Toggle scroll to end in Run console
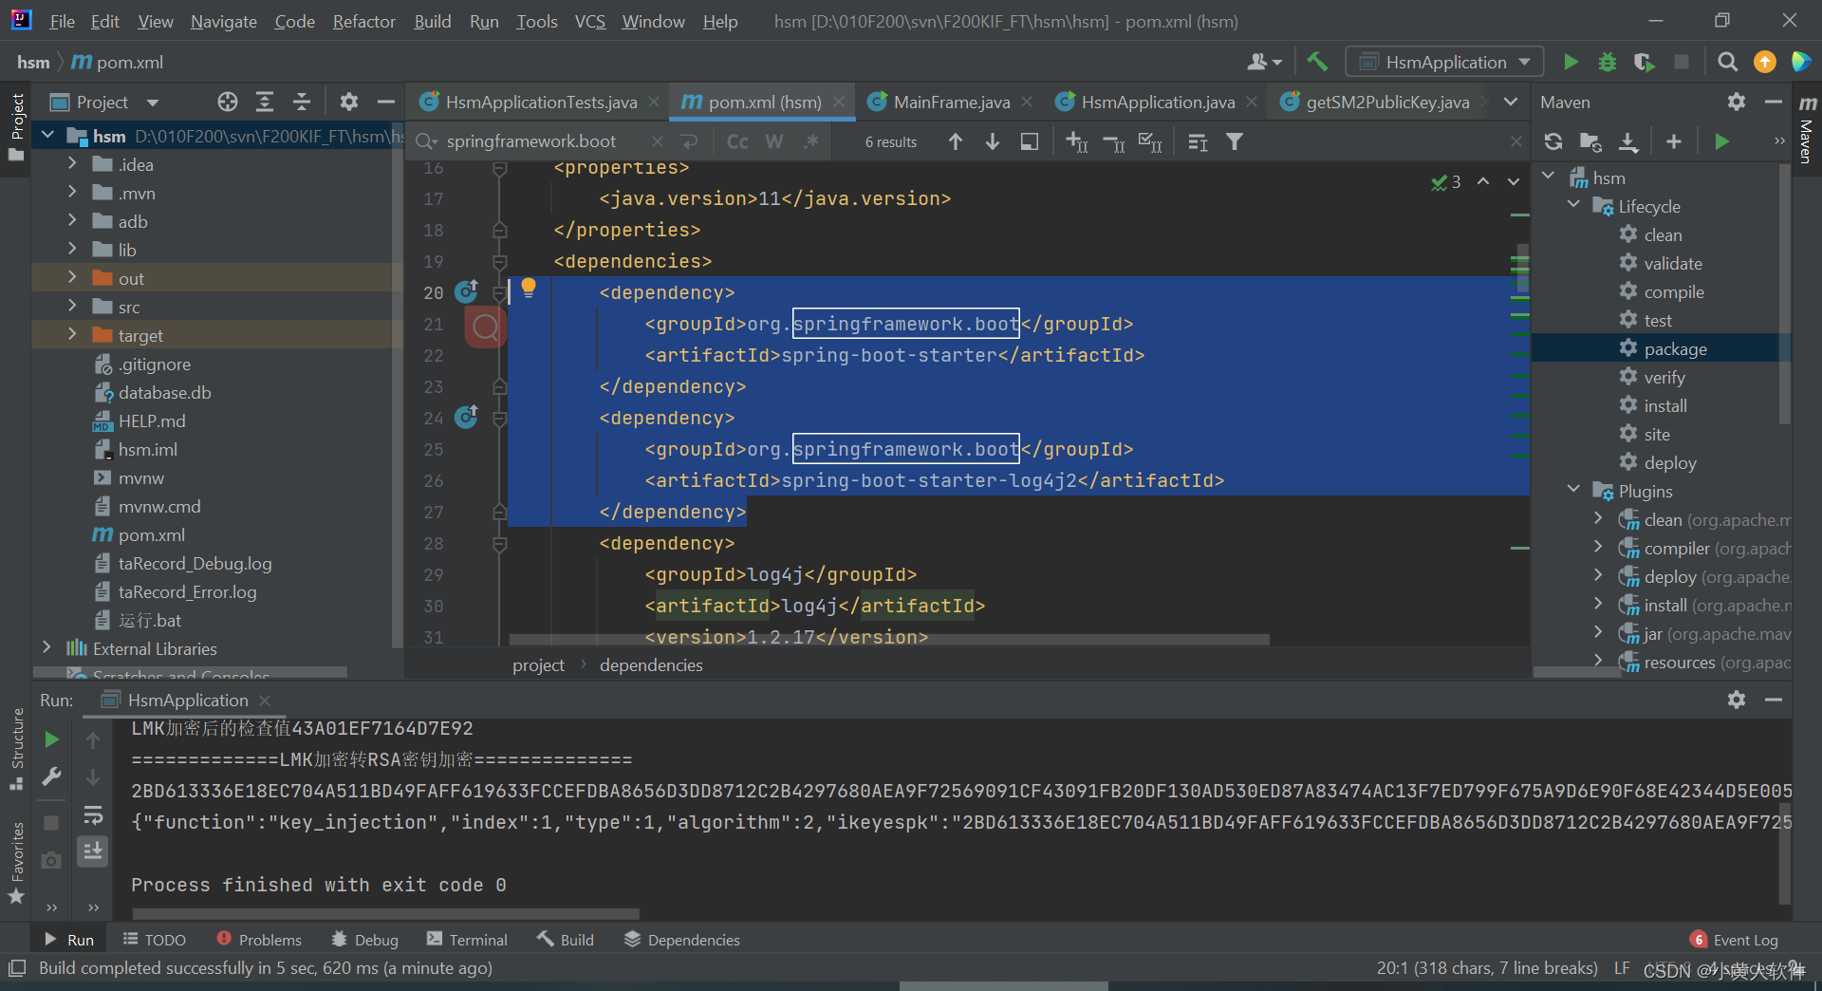The height and width of the screenshot is (991, 1822). point(93,851)
